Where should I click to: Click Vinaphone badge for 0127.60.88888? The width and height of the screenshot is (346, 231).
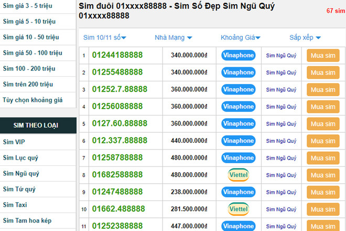point(238,124)
